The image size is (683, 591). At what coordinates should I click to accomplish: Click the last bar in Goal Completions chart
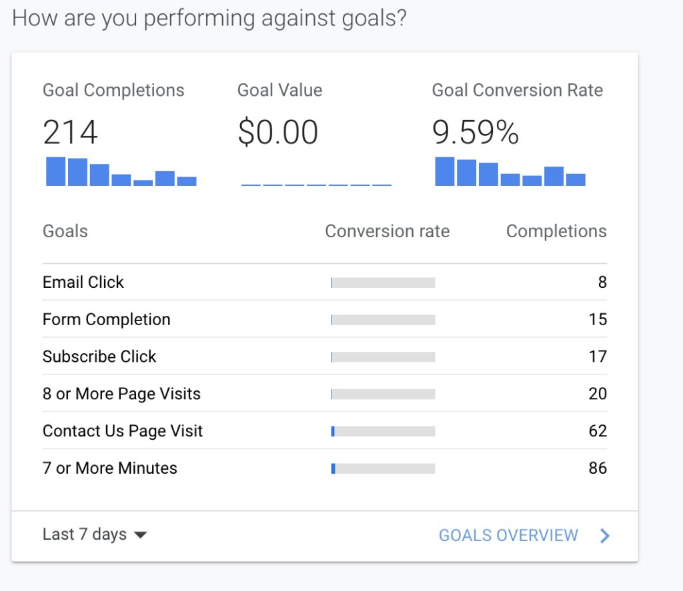188,179
